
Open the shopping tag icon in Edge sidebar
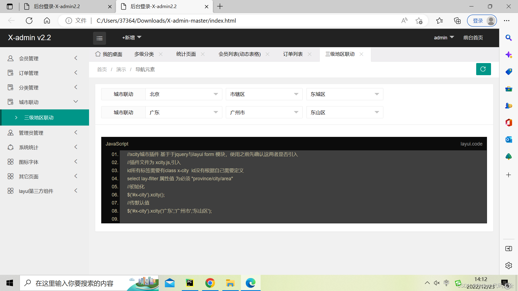509,72
